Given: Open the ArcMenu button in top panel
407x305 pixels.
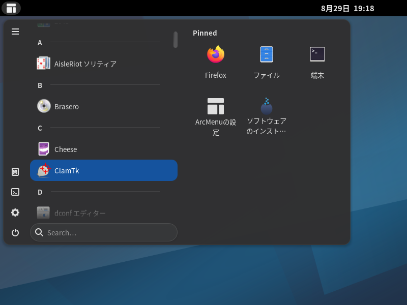Looking at the screenshot, I should [x=11, y=8].
